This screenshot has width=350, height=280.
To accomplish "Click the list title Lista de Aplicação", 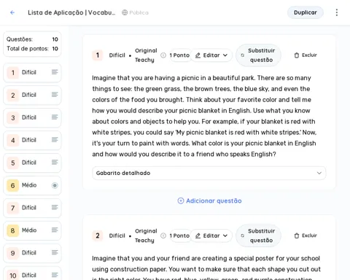I will (x=71, y=12).
